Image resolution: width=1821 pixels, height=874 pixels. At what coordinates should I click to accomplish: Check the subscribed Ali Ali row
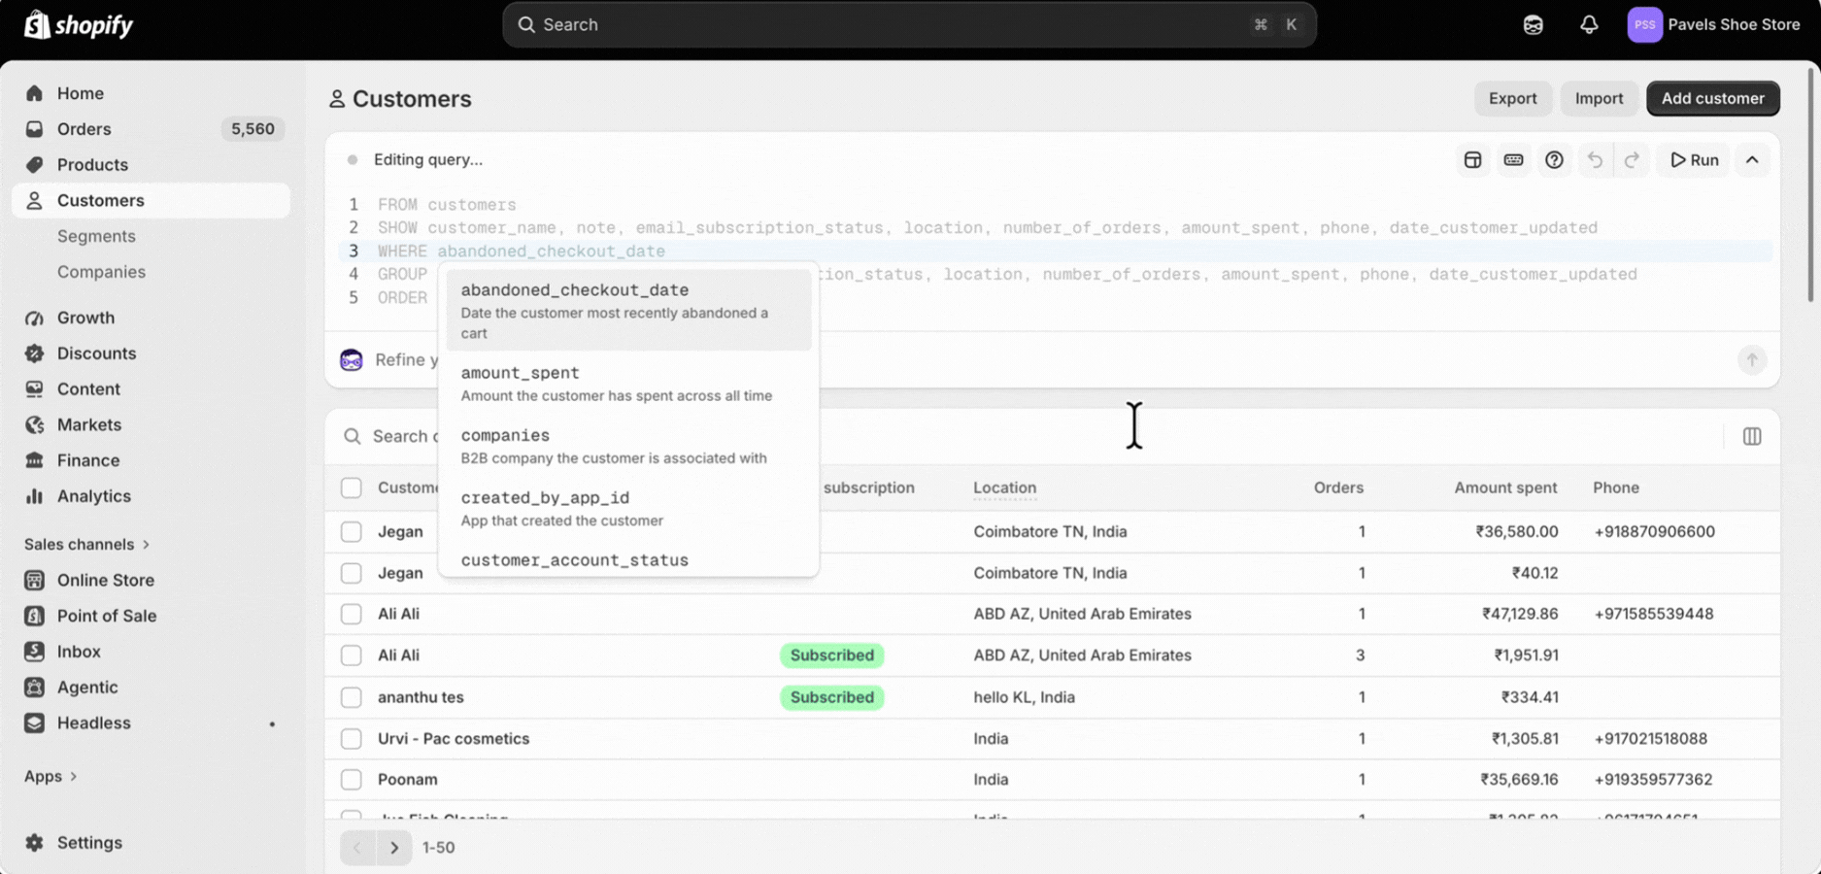352,655
